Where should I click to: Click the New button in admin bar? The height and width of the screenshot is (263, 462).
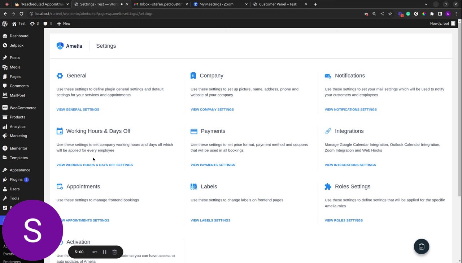pyautogui.click(x=64, y=23)
